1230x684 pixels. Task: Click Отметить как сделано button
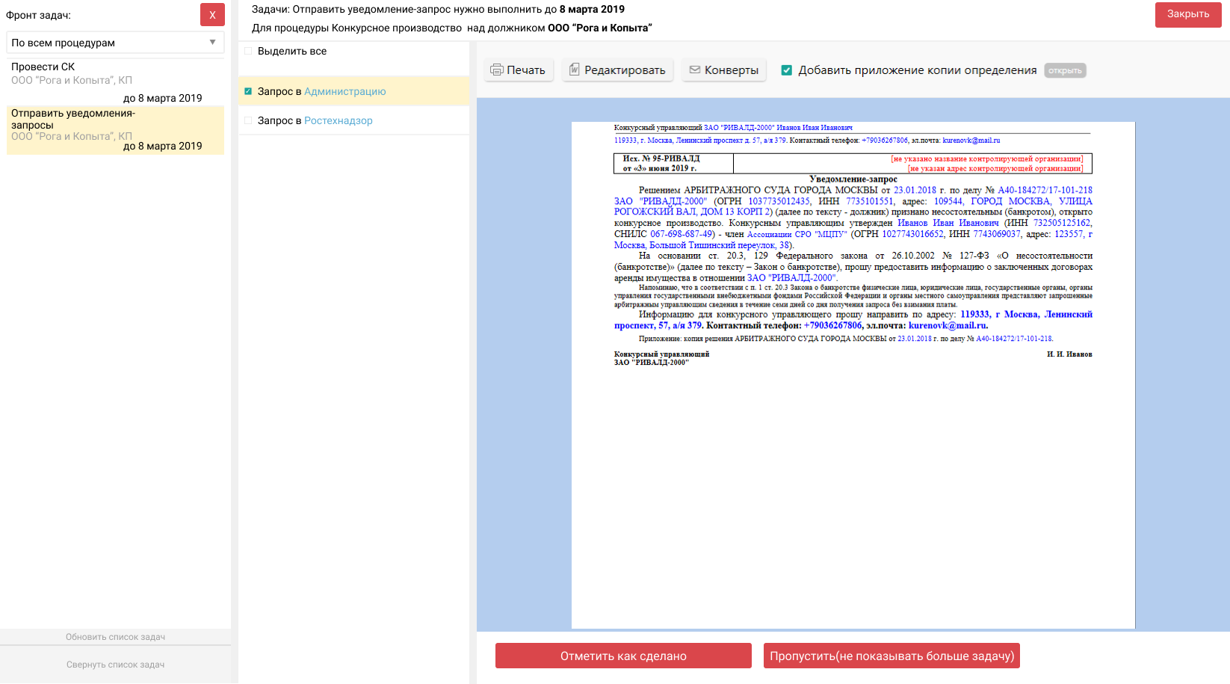click(x=623, y=656)
